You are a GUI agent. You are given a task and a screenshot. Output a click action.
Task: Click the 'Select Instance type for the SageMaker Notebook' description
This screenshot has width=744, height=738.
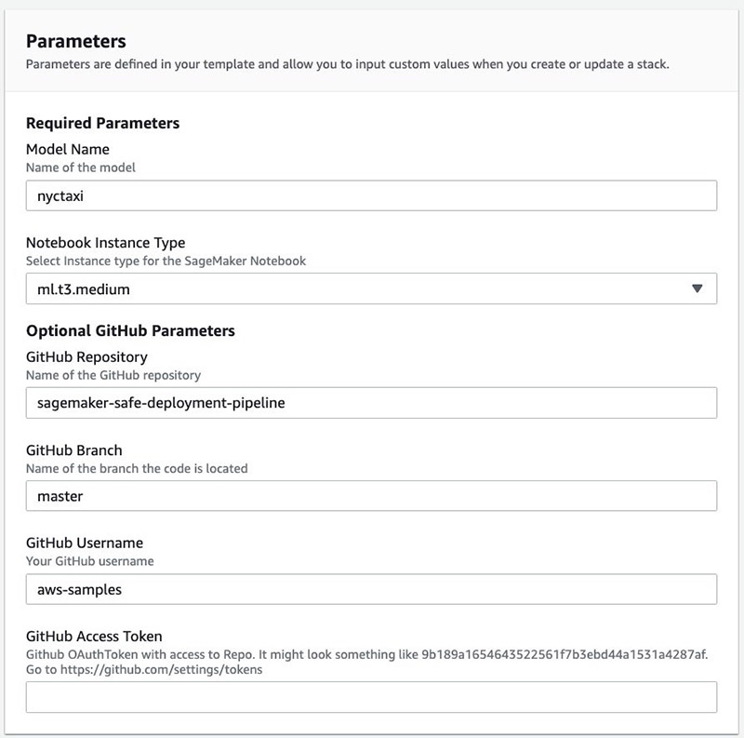(166, 262)
